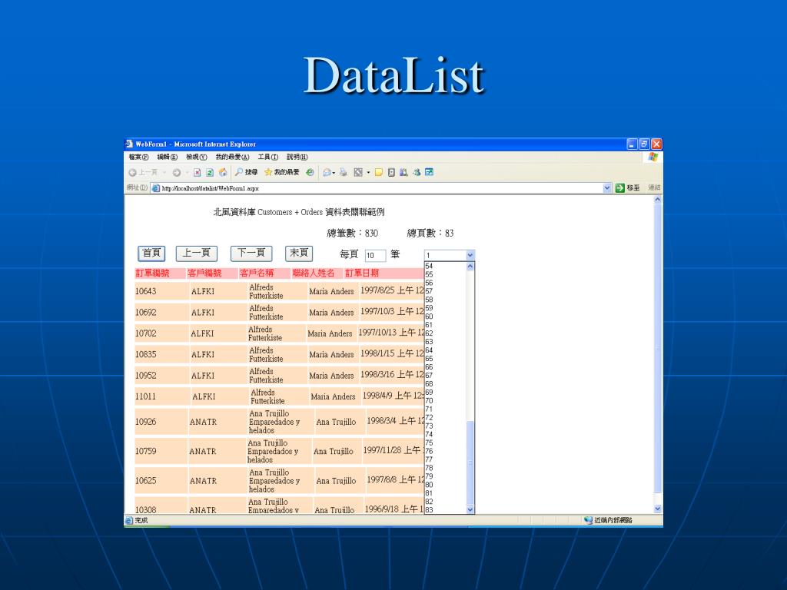
Task: Click the 完成 status bar text
Action: click(141, 521)
